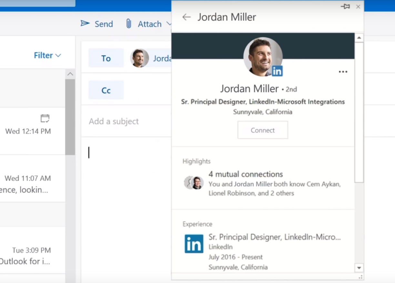Click the Cc recipients button

[x=106, y=90]
